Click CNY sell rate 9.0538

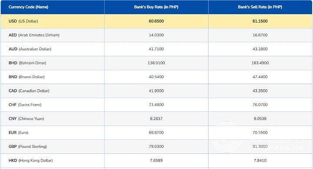[x=260, y=119]
